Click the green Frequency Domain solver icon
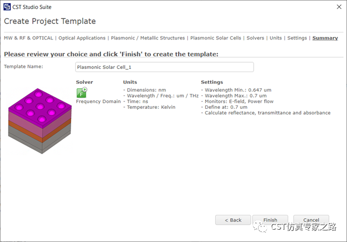This screenshot has height=242, width=347. pos(81,93)
